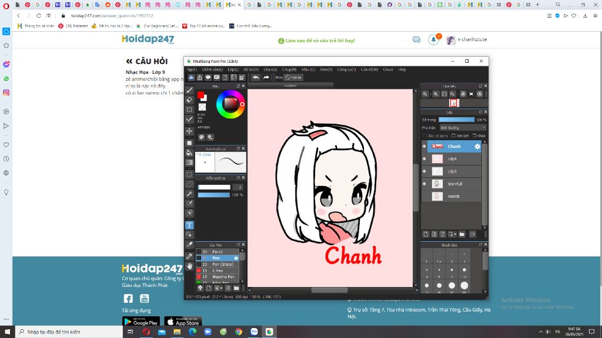Click the Windows search box in taskbar

click(x=69, y=332)
